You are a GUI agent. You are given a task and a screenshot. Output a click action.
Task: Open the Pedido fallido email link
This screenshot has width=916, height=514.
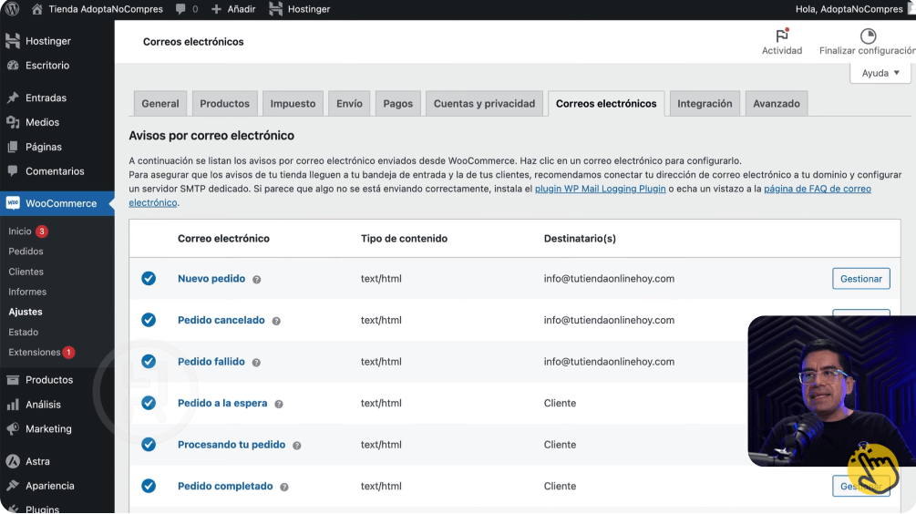click(x=211, y=362)
